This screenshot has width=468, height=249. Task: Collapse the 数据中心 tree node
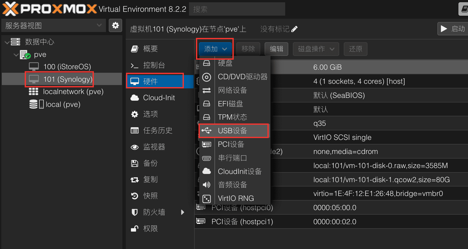pos(7,42)
